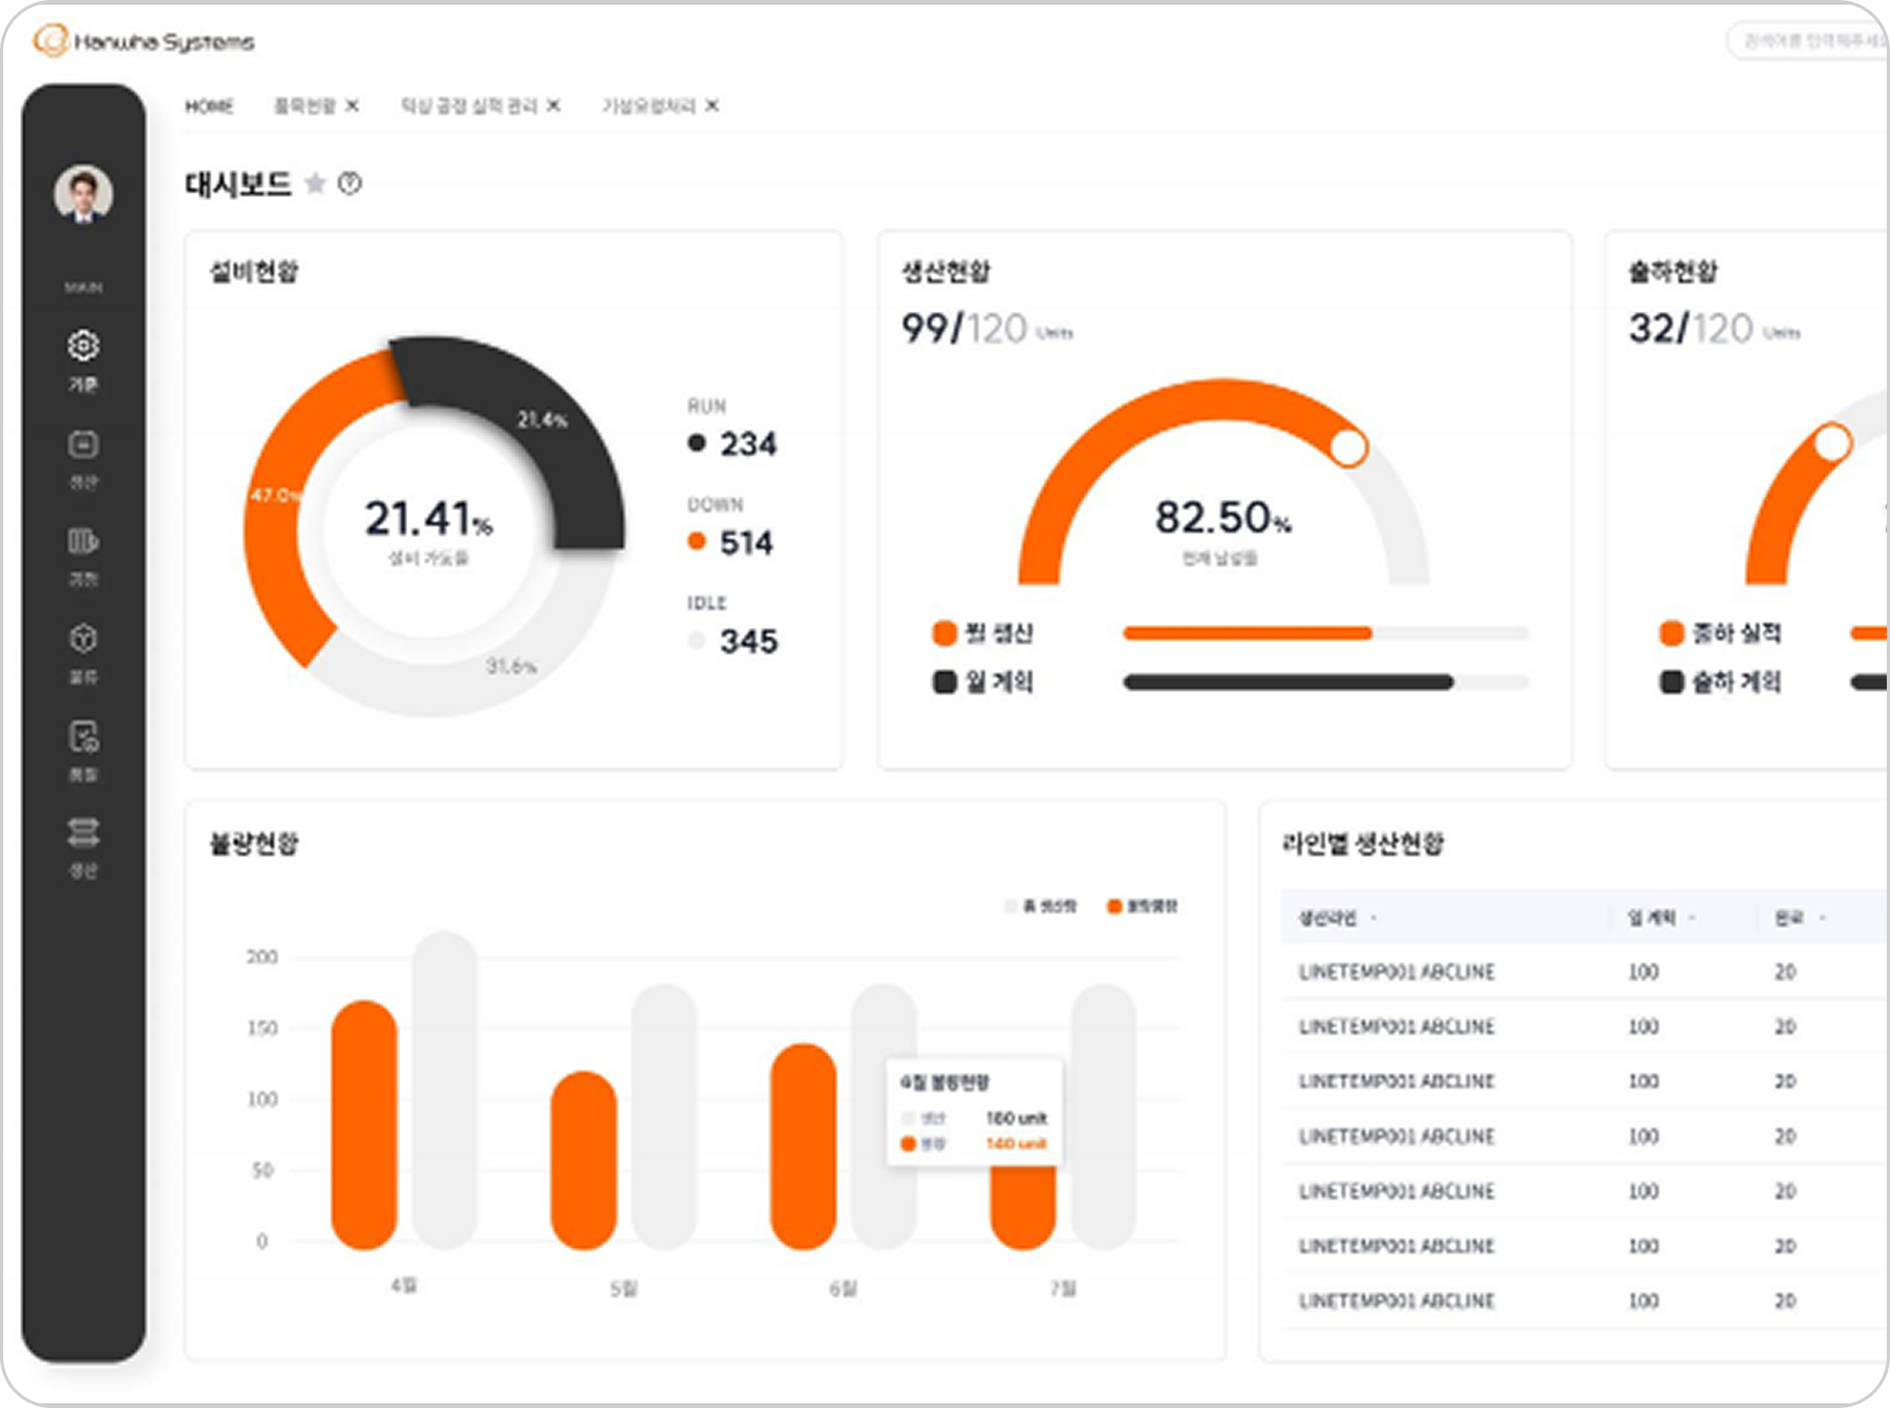Switch to the HOME tab
Viewport: 1890px width, 1408px height.
(x=209, y=107)
